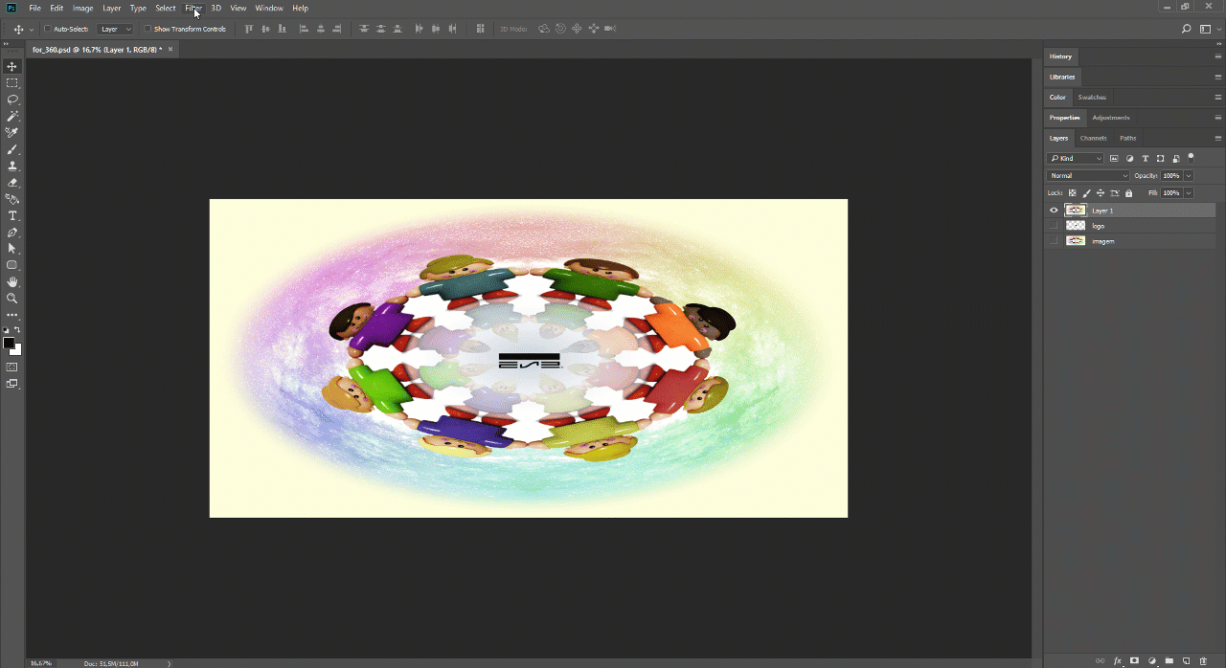Select the Clone Stamp tool

(x=12, y=166)
